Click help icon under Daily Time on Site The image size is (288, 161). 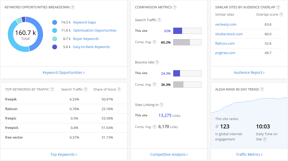pyautogui.click(x=265, y=139)
